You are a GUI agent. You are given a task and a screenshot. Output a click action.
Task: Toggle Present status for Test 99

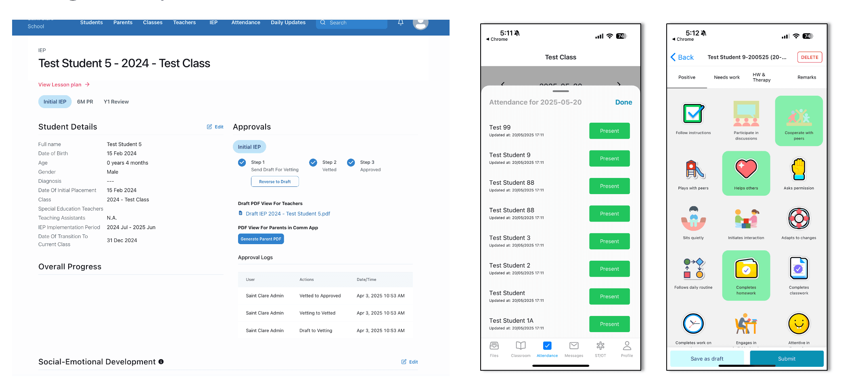pos(609,131)
